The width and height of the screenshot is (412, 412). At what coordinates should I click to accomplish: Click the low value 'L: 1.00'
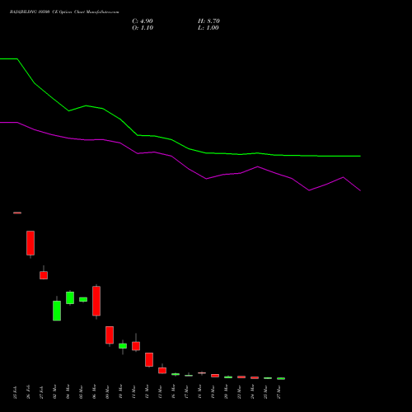coord(208,28)
